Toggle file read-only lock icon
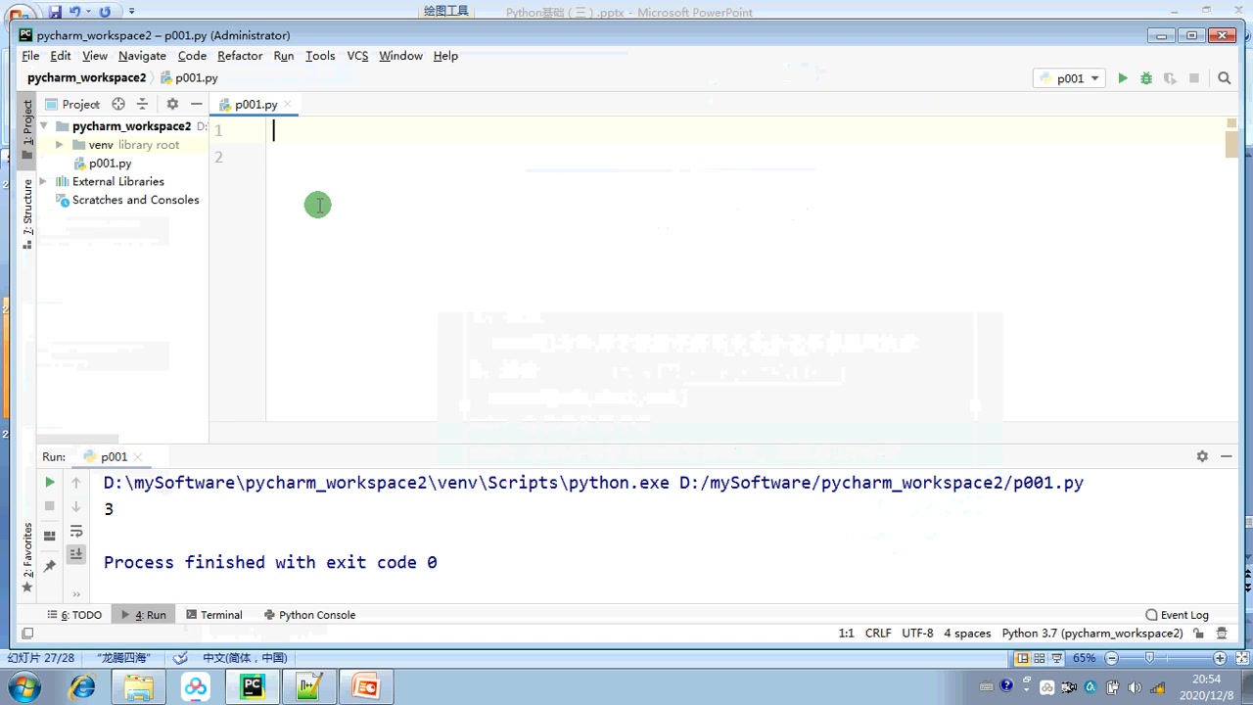1253x705 pixels. click(x=1200, y=634)
